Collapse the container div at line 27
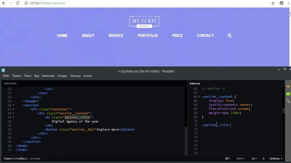The height and width of the screenshot is (163, 291). (x=13, y=109)
